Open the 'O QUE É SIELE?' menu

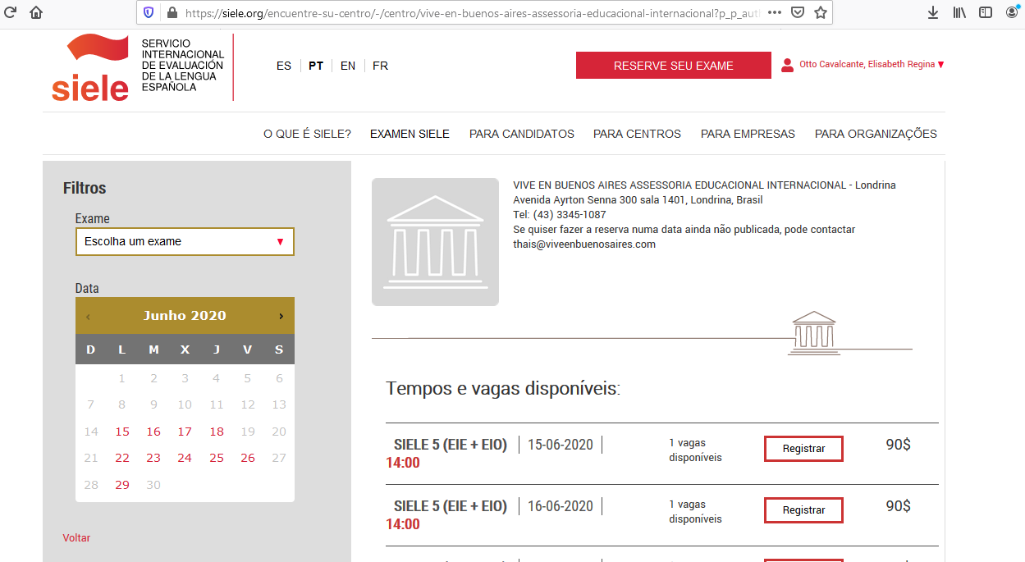tap(307, 134)
